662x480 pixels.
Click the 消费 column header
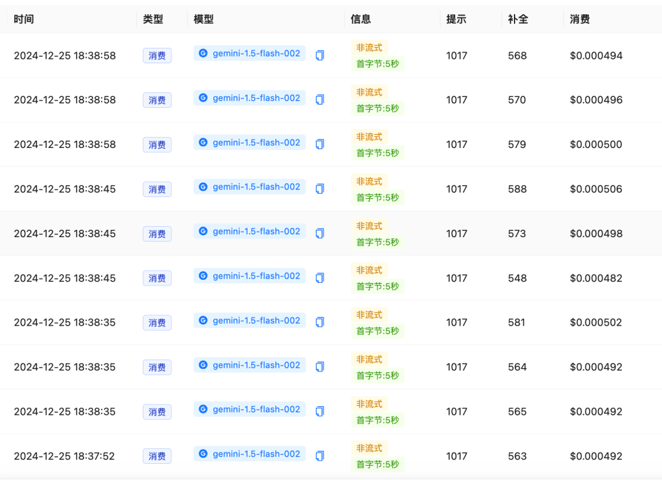click(580, 19)
